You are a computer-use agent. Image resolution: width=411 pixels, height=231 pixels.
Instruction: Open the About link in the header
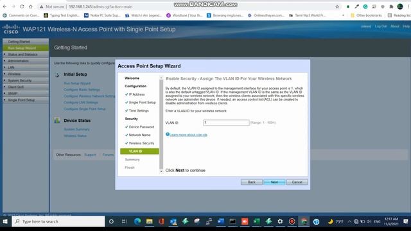click(x=395, y=26)
